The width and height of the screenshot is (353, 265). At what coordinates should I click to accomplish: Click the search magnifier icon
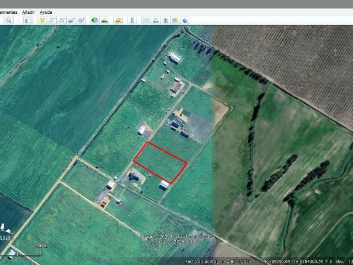[x=8, y=20]
